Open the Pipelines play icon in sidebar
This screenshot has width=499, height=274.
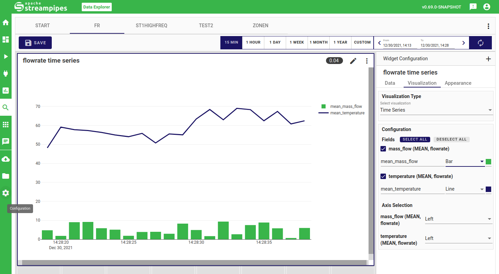(x=5, y=57)
